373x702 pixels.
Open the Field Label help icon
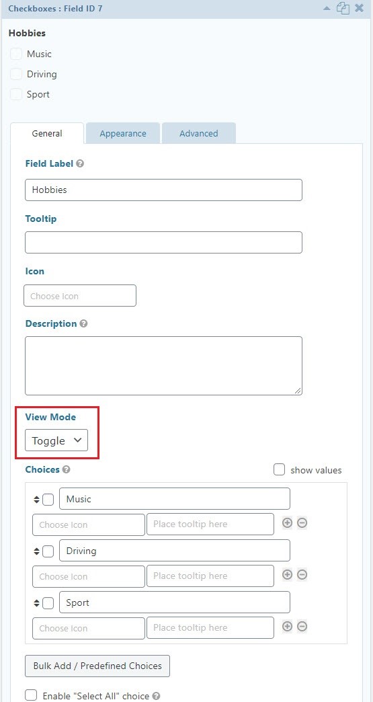click(x=79, y=164)
